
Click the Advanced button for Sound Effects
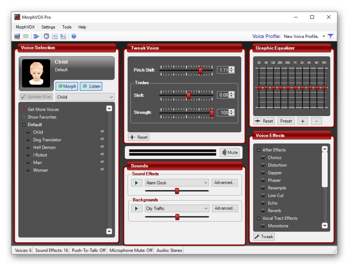click(x=225, y=183)
